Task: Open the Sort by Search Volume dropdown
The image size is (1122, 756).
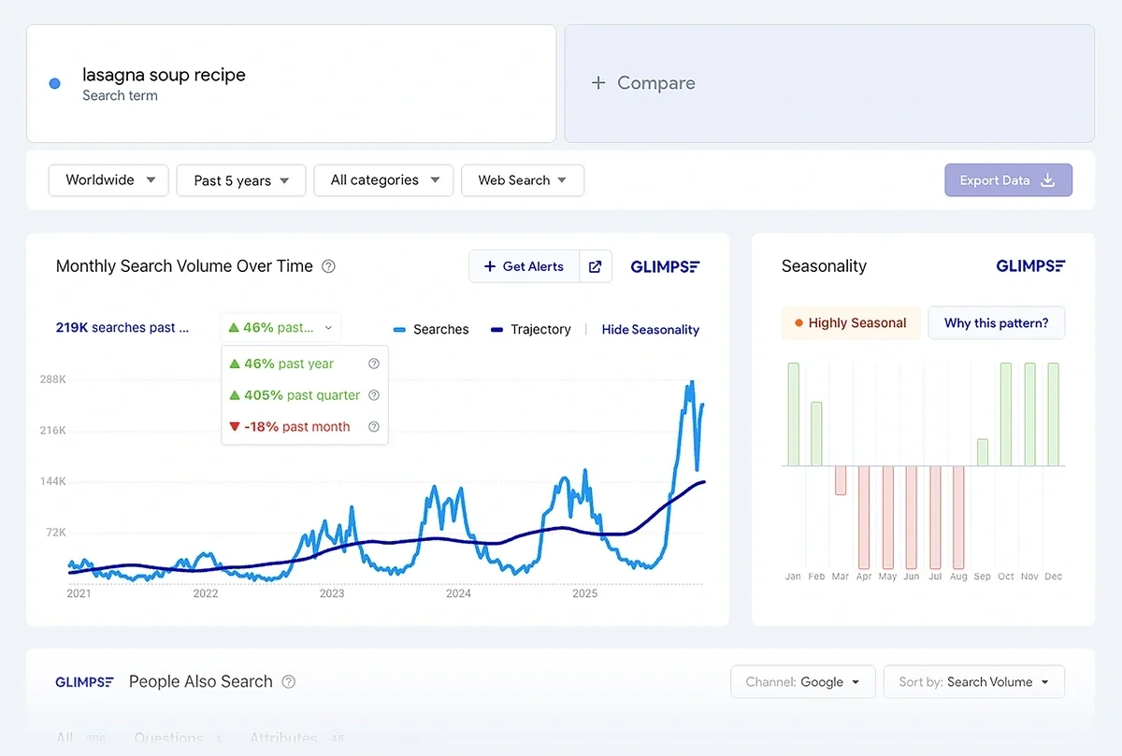Action: point(973,681)
